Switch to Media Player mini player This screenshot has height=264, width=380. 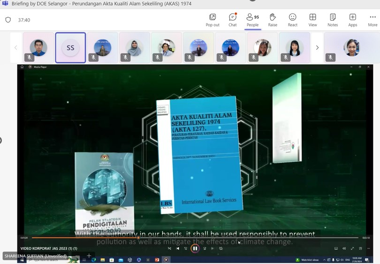tap(360, 248)
